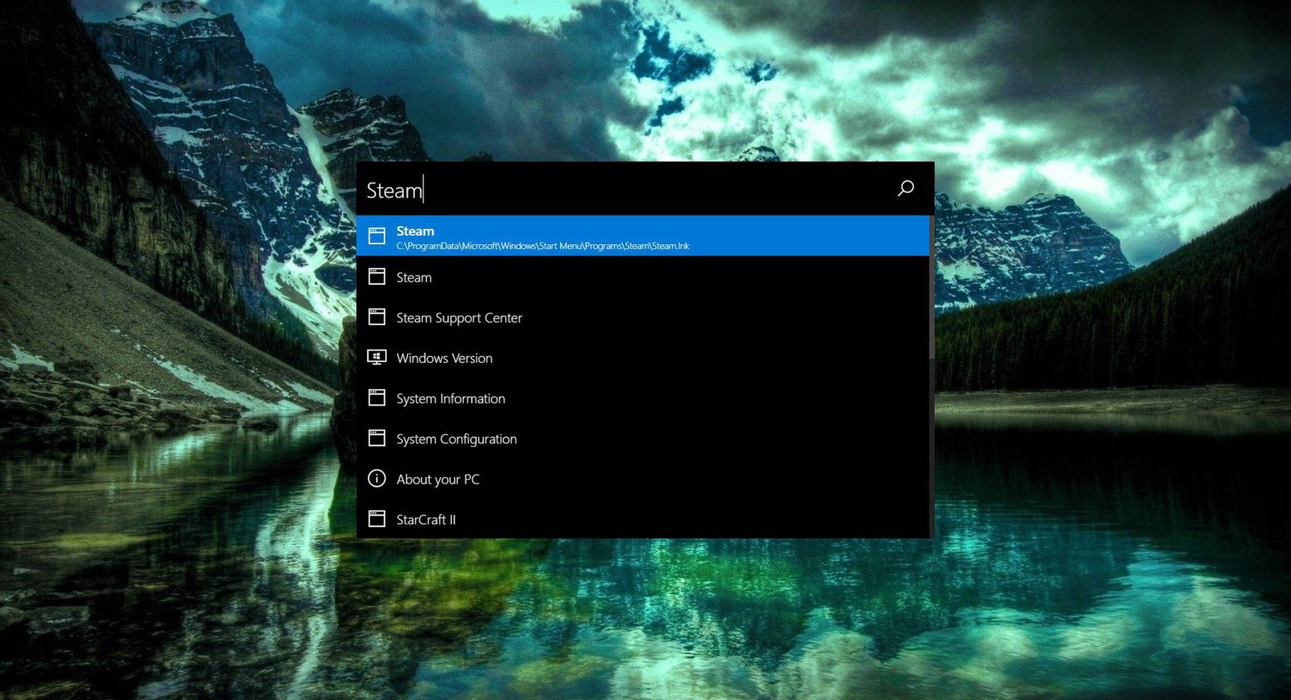The image size is (1291, 700).
Task: Click the results list scrollbar thumb
Action: click(931, 287)
